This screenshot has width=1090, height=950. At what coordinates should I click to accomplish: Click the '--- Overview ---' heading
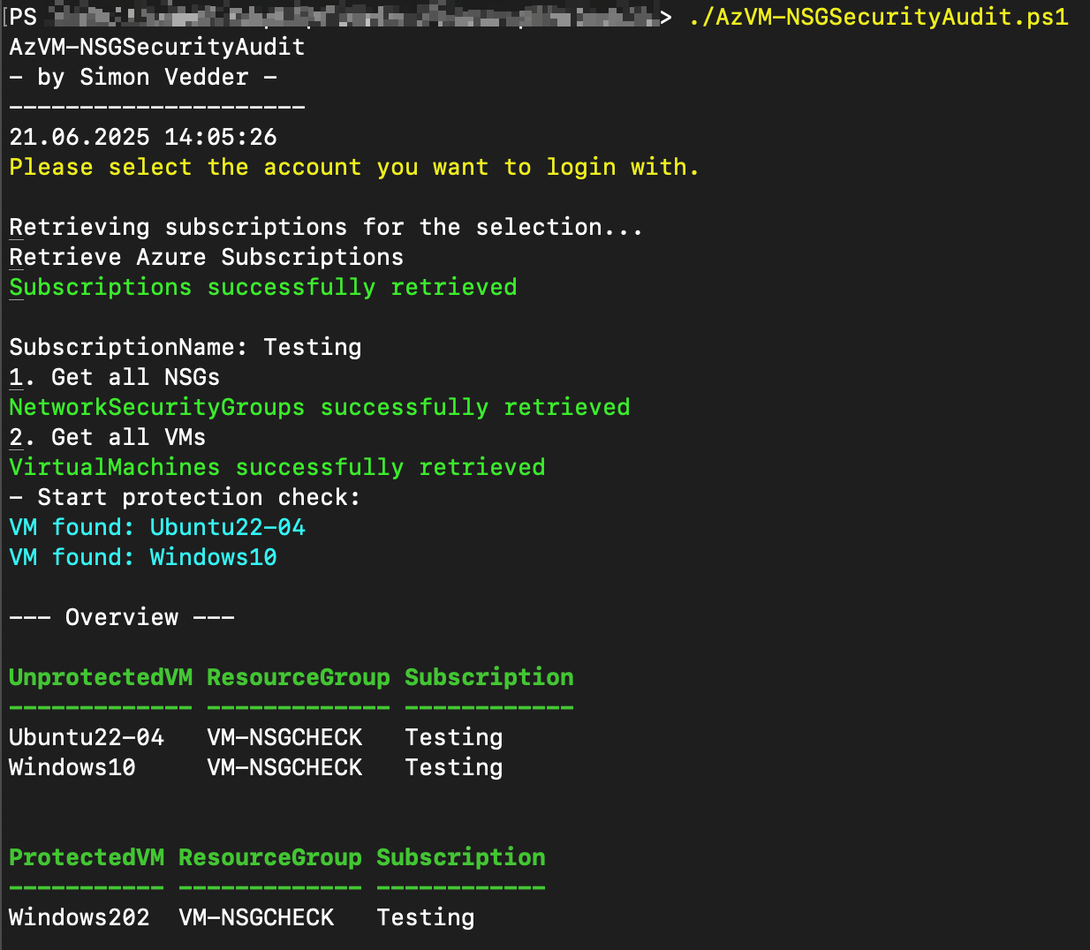tap(122, 617)
